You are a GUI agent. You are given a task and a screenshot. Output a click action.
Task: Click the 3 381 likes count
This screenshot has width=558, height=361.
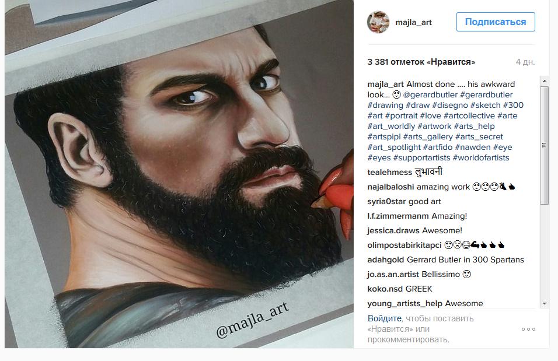click(x=421, y=62)
